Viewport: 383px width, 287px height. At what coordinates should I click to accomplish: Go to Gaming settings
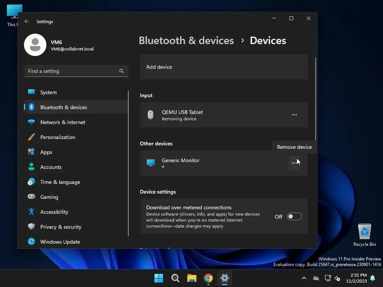pyautogui.click(x=76, y=197)
